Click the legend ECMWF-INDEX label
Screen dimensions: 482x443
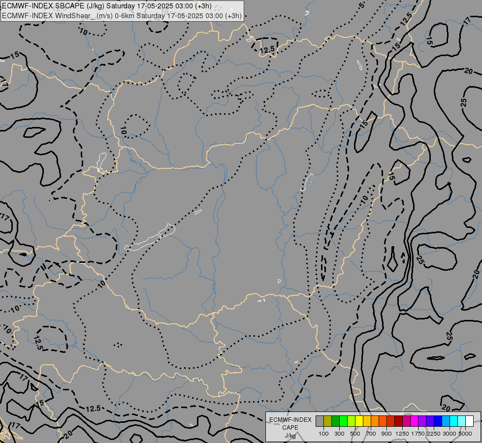(290, 420)
